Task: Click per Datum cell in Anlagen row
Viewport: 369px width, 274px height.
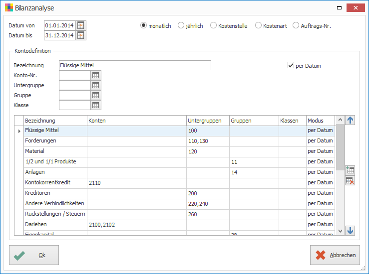Action: 320,173
